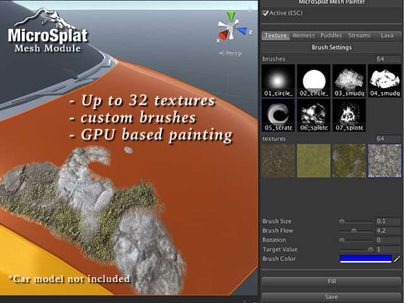
Task: Switch to the Texture tab
Action: point(276,35)
